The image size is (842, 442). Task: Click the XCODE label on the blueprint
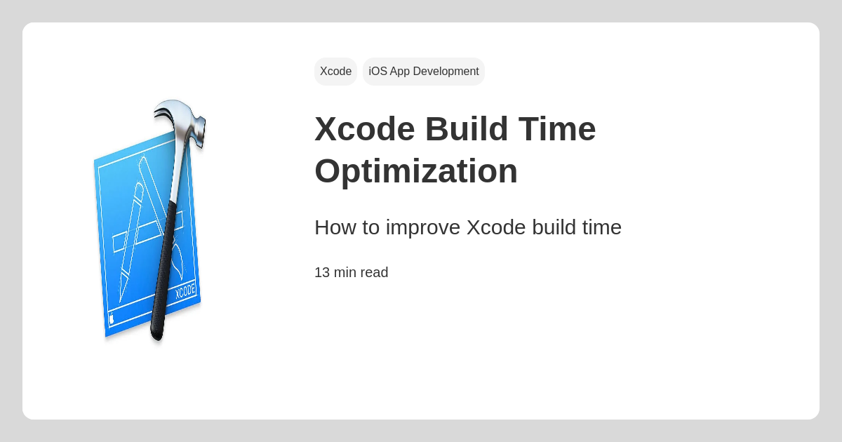(185, 290)
